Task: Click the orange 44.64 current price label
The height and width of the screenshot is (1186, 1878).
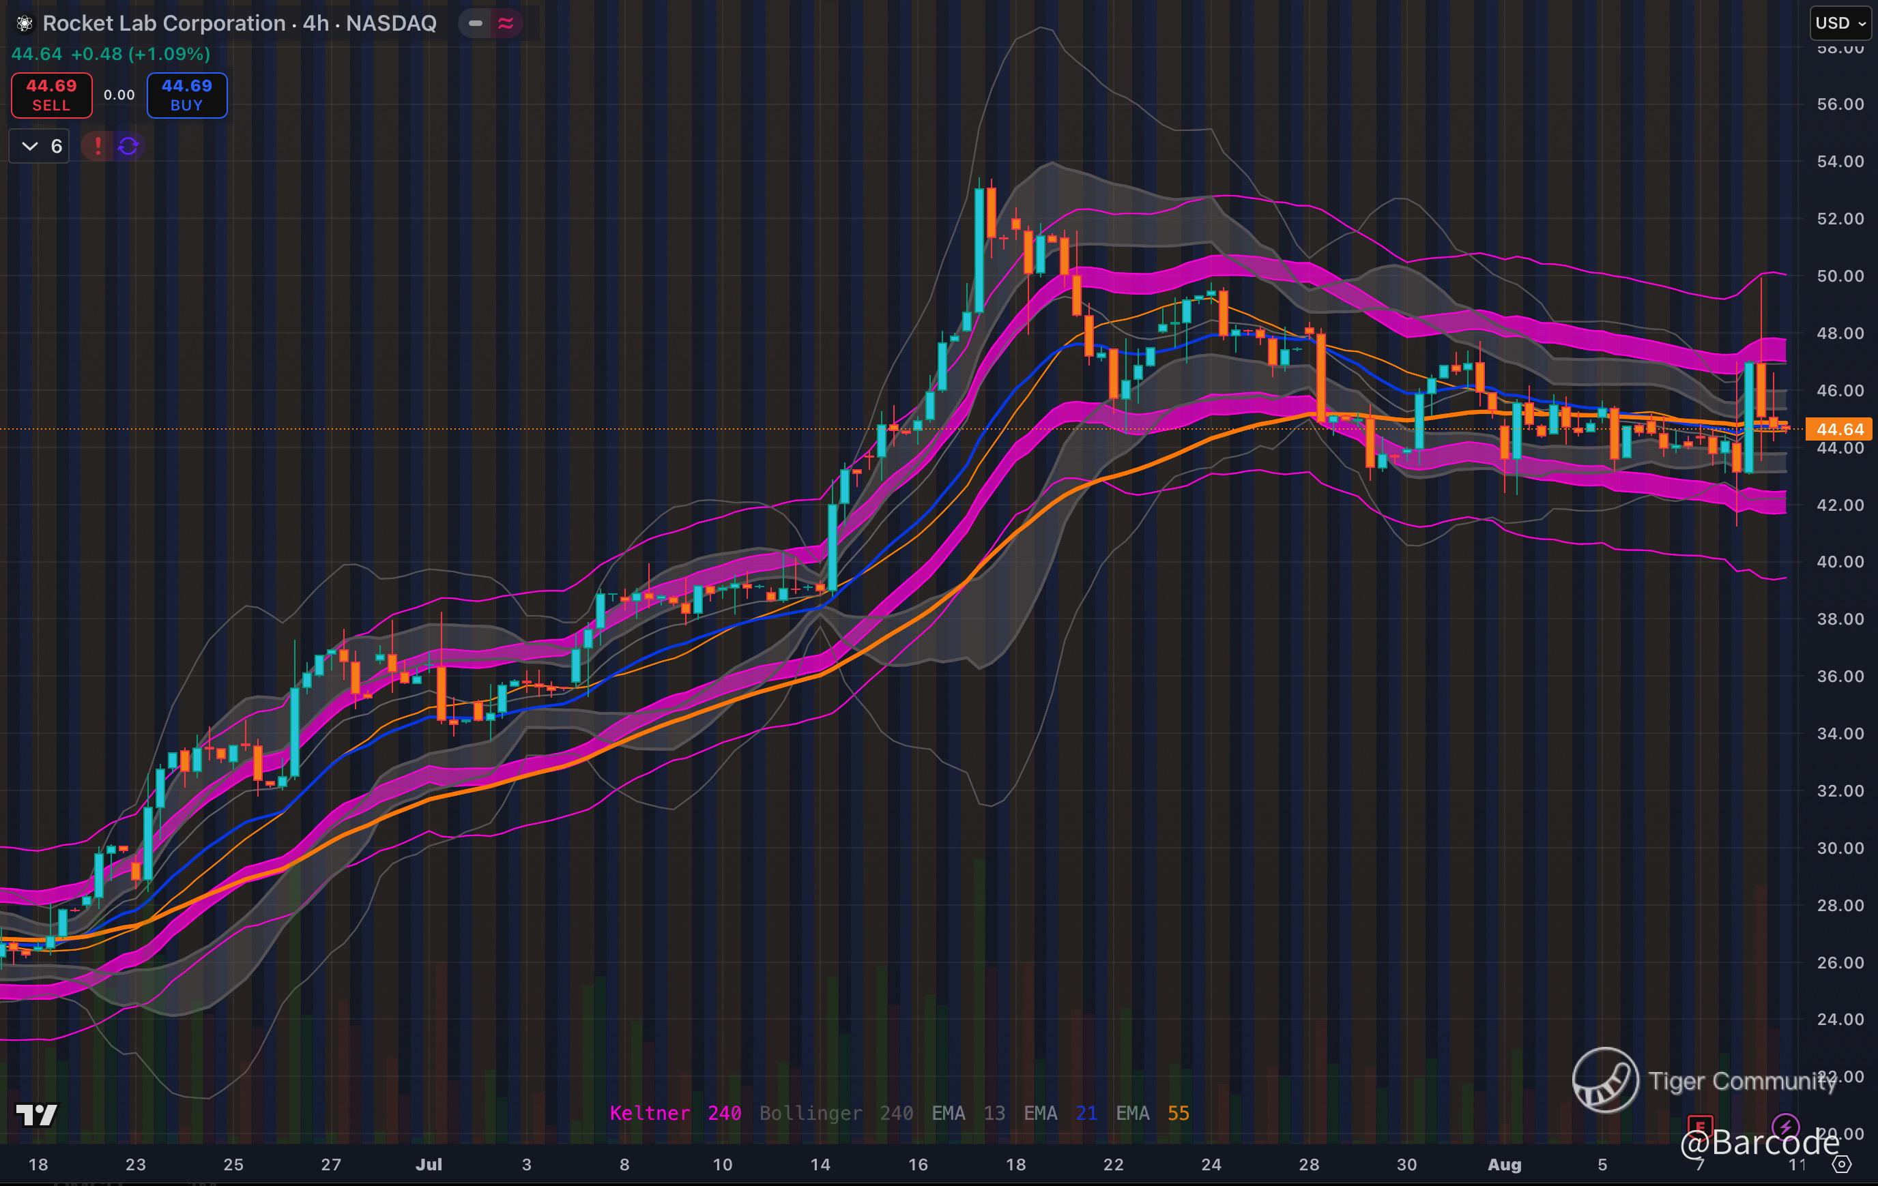Action: pos(1839,430)
